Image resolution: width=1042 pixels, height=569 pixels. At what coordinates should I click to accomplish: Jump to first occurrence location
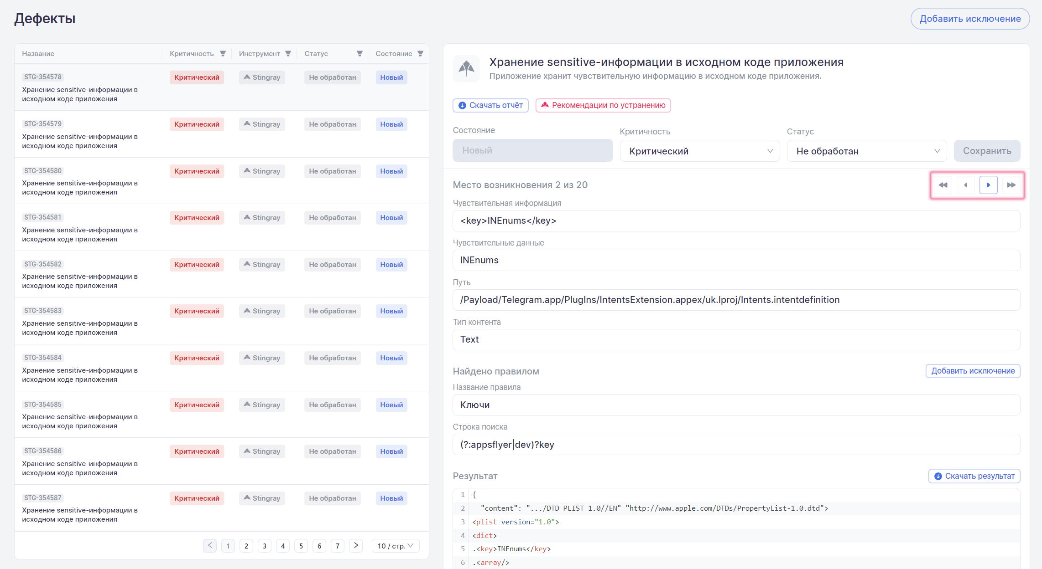tap(943, 185)
